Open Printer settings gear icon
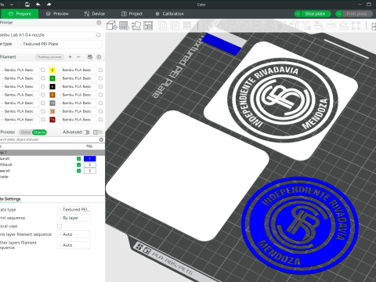 tap(99, 23)
